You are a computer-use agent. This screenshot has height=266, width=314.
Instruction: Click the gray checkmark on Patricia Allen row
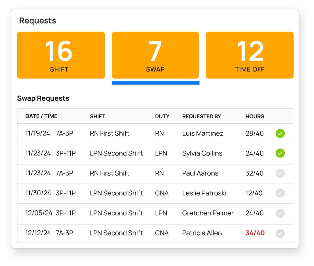pyautogui.click(x=280, y=233)
